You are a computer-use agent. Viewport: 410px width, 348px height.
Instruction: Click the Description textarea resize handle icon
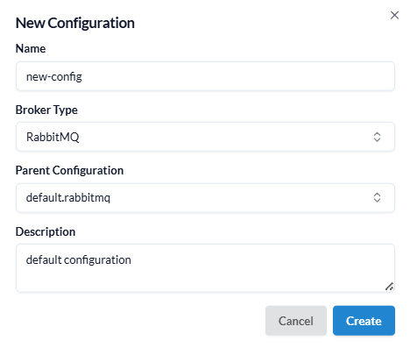coord(389,287)
